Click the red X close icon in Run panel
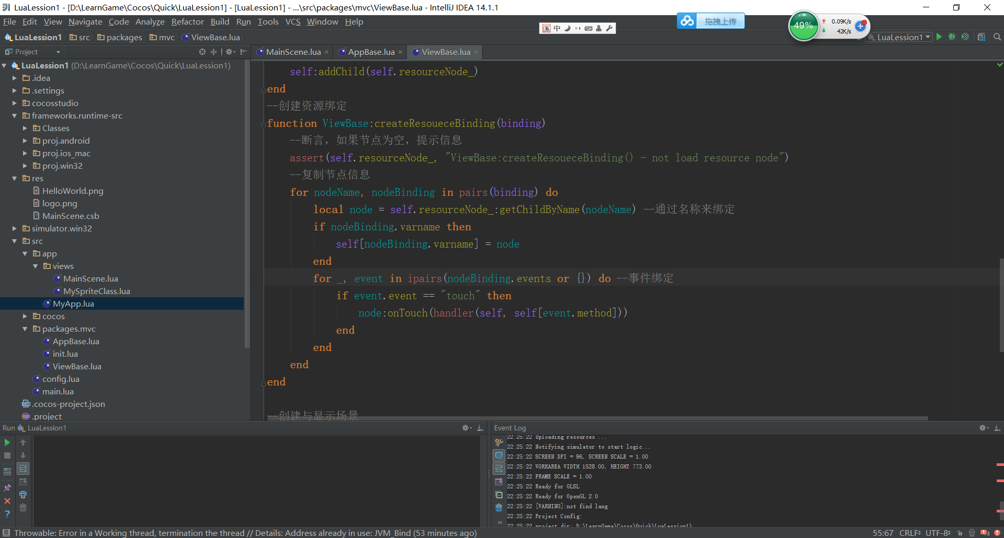 pos(7,501)
